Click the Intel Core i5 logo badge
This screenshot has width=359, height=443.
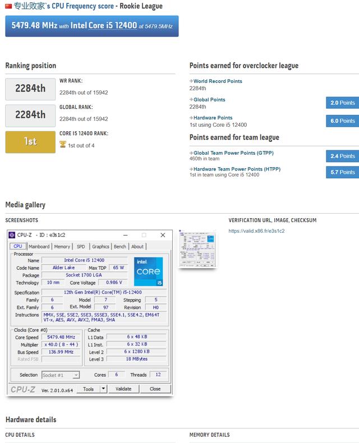coord(149,271)
